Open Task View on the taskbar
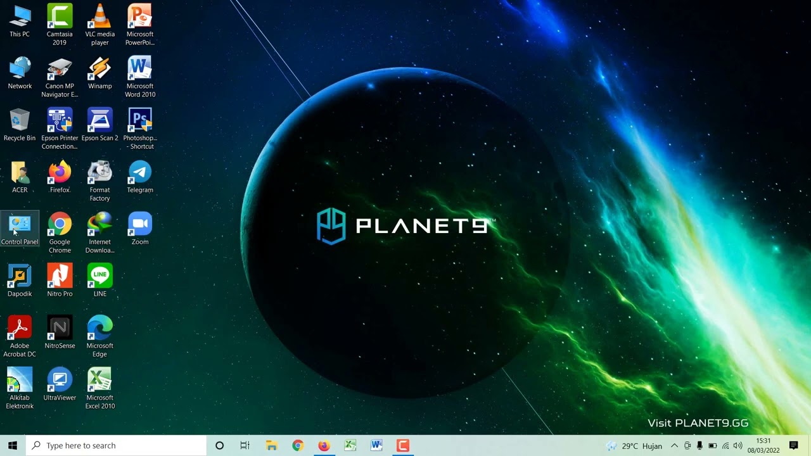 coord(245,446)
